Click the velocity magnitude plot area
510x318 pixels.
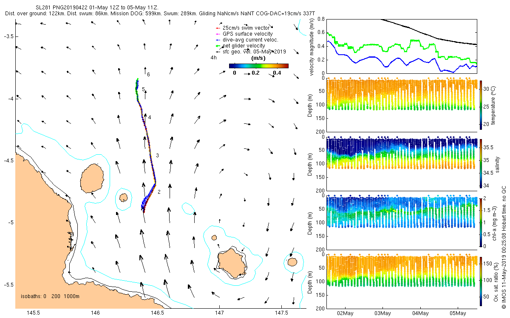pos(401,46)
